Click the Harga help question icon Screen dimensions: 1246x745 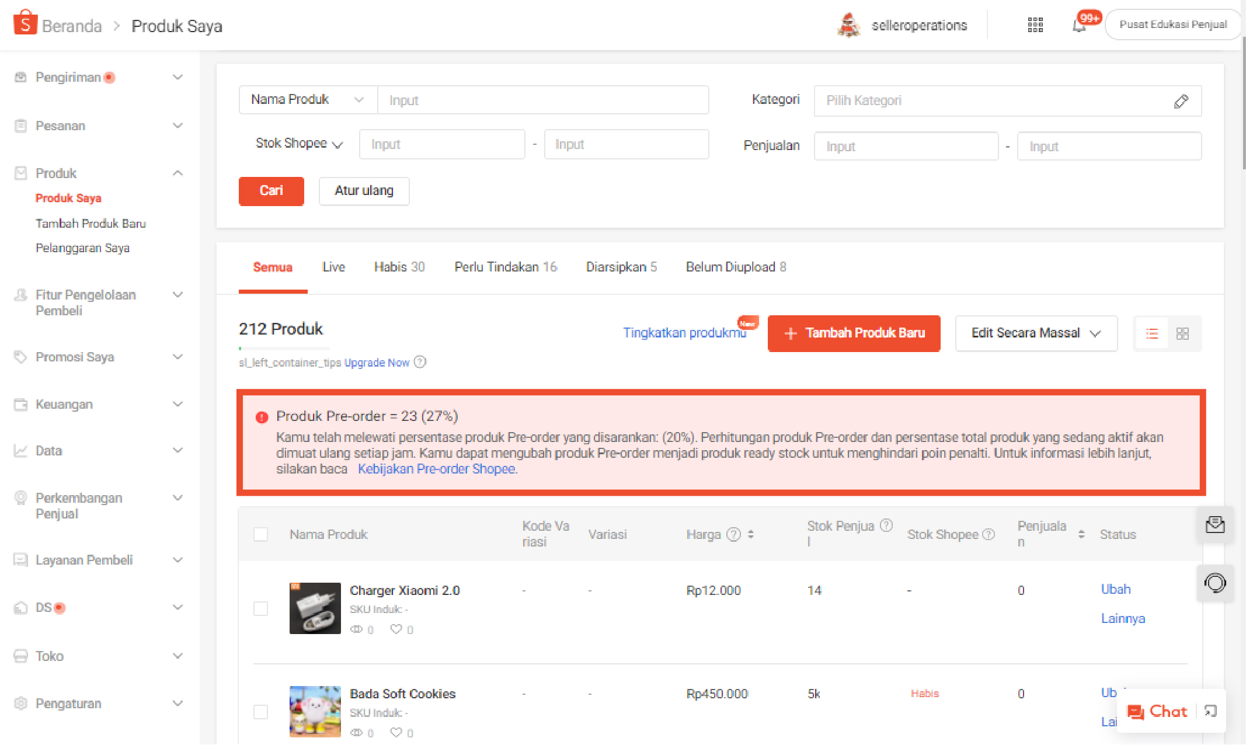[733, 534]
